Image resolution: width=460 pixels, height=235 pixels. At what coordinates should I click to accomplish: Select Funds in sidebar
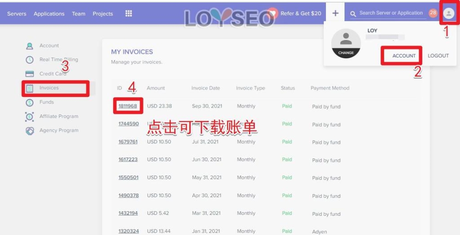coord(46,102)
